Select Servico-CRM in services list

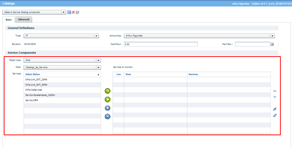62,100
